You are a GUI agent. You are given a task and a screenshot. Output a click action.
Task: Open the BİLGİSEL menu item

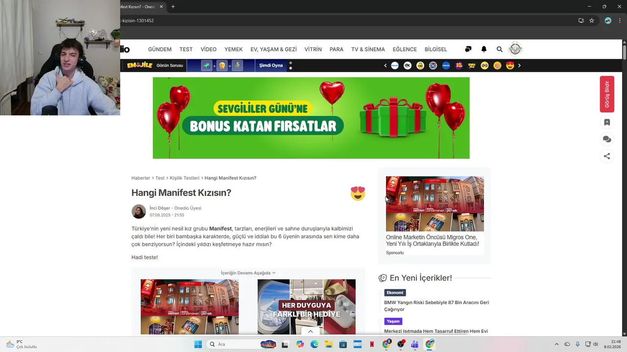(436, 49)
